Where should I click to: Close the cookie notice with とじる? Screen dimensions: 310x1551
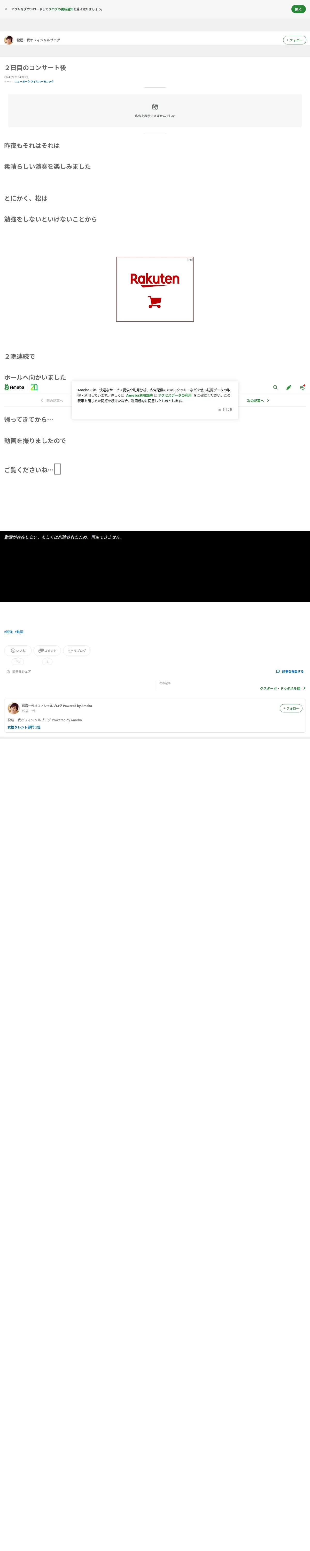point(225,410)
